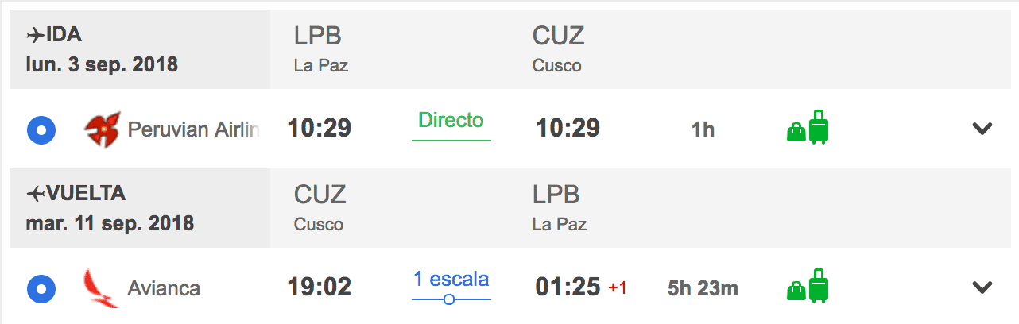Click the IDA outbound airplane icon
The width and height of the screenshot is (1019, 324).
click(x=35, y=35)
